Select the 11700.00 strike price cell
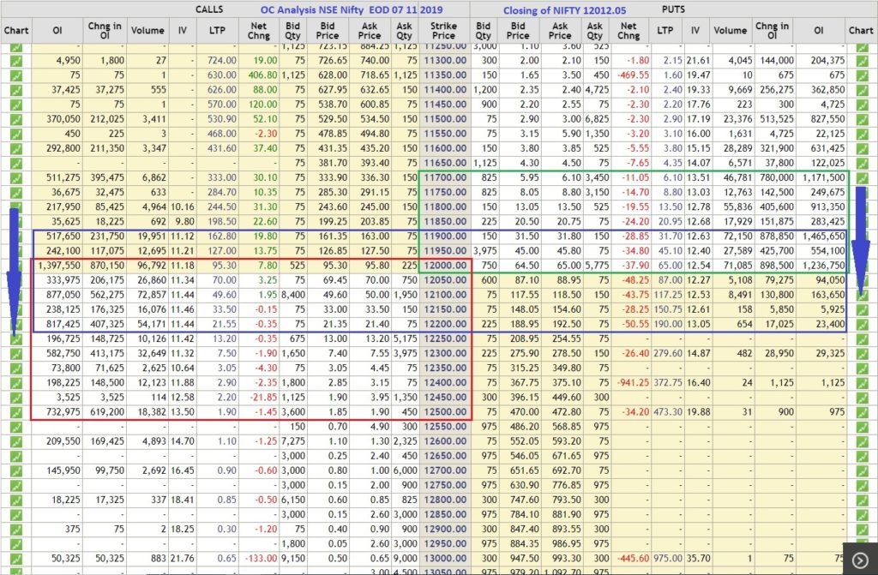878x575 pixels. click(x=443, y=177)
